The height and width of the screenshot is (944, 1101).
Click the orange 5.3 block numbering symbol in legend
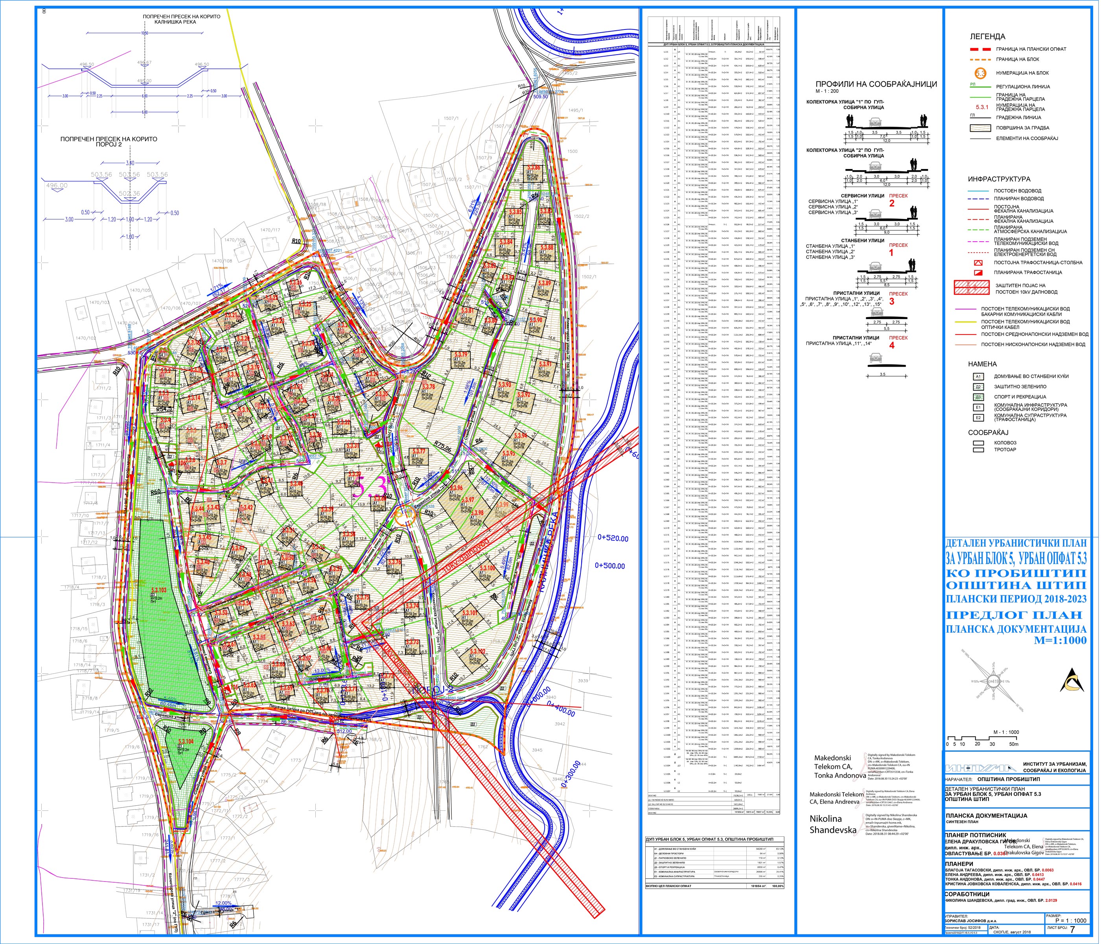pyautogui.click(x=980, y=73)
